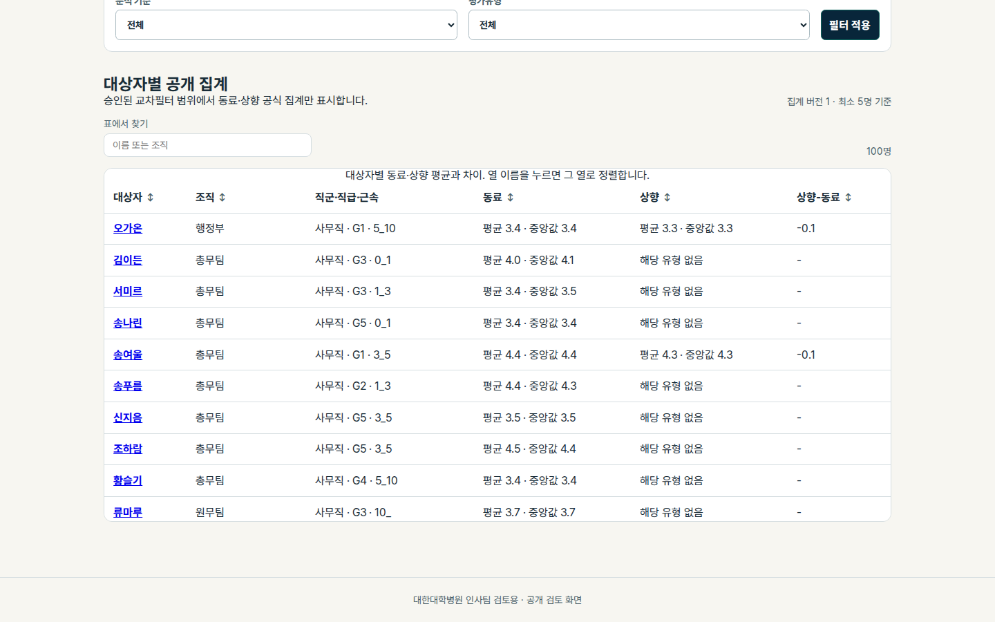Click 평균 3.5 · 중앙값 3.5 cell
Viewport: 995px width, 622px height.
coord(529,418)
